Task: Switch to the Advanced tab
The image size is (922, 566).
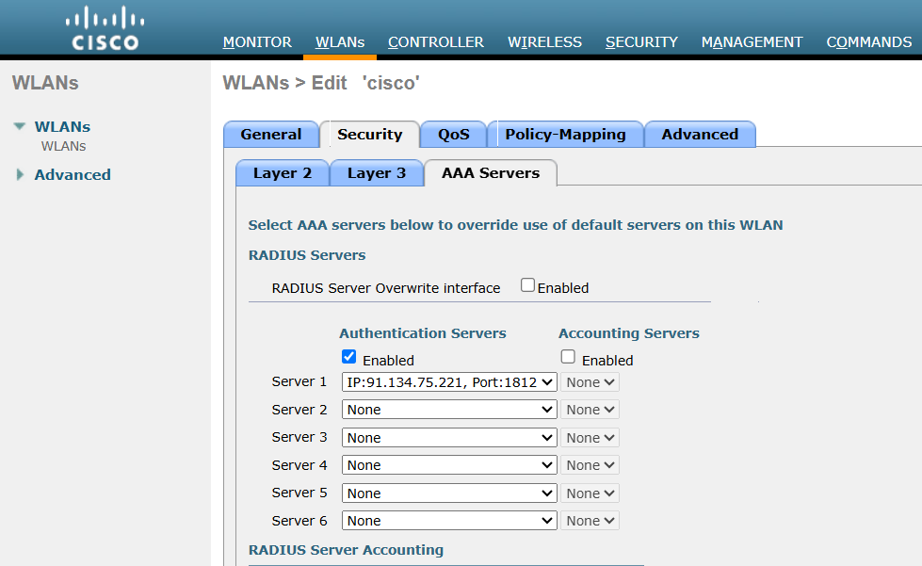Action: click(x=700, y=135)
